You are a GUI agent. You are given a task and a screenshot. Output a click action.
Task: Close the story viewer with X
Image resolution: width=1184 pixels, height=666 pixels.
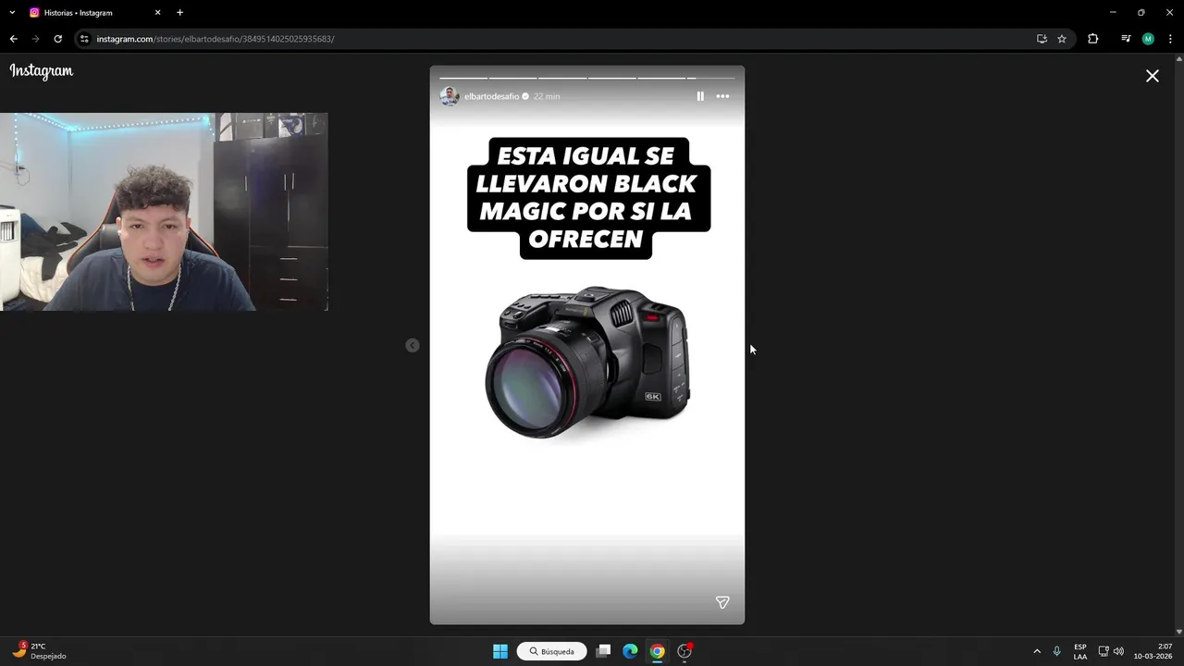[x=1153, y=76]
